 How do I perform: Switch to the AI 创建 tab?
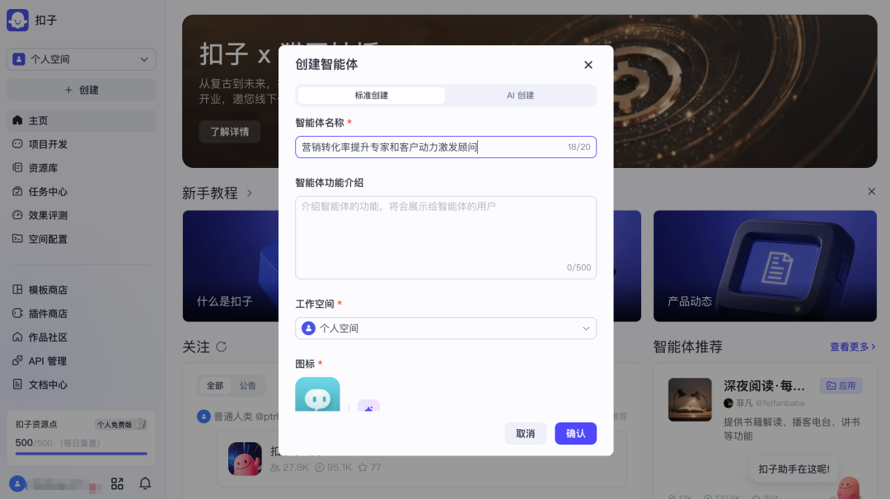click(520, 96)
